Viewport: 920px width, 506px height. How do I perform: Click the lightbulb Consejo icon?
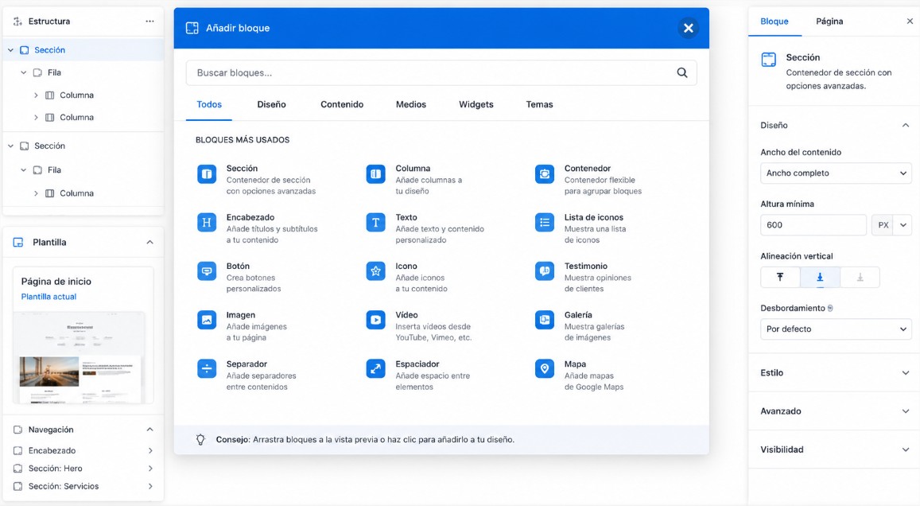coord(200,439)
